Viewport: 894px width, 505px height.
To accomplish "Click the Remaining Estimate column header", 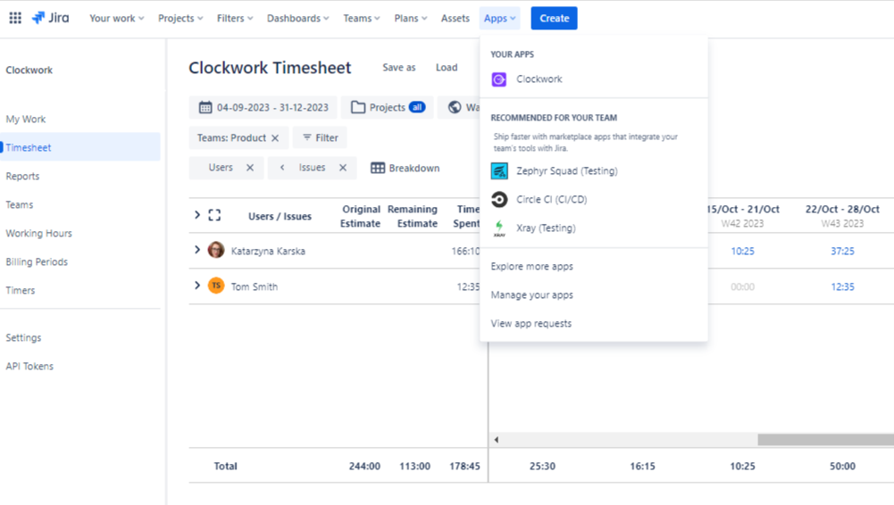I will point(413,216).
